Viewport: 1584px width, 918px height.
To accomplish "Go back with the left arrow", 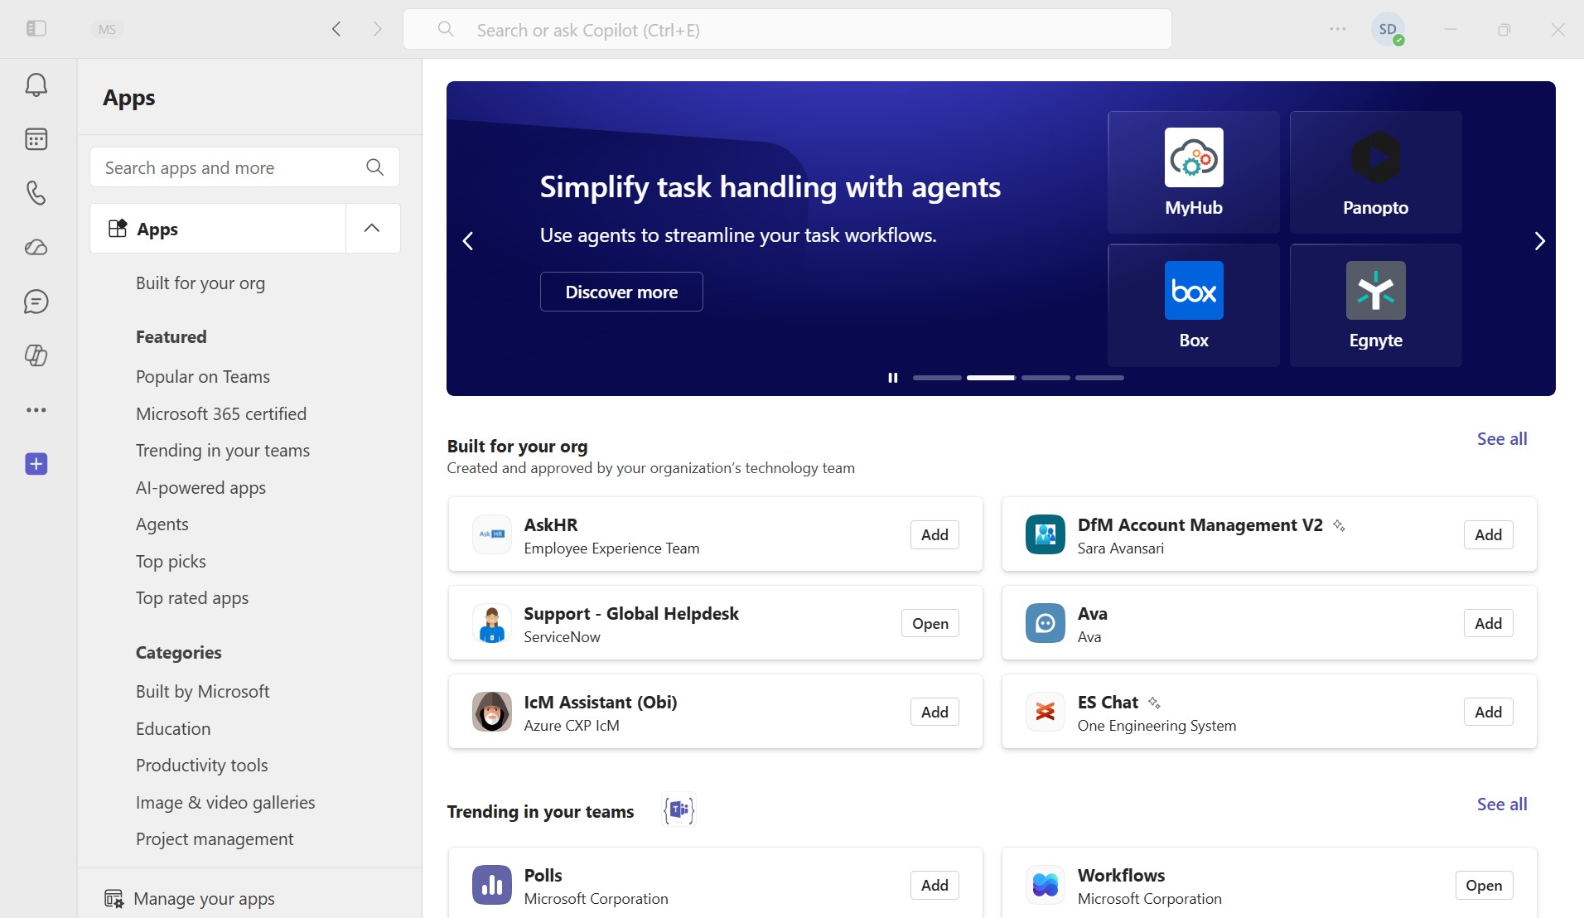I will pos(336,29).
